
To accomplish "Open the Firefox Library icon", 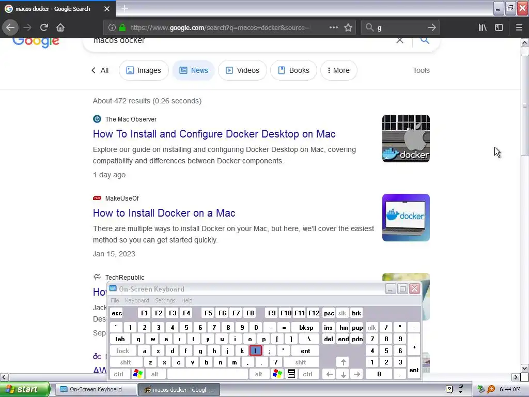I will click(483, 27).
